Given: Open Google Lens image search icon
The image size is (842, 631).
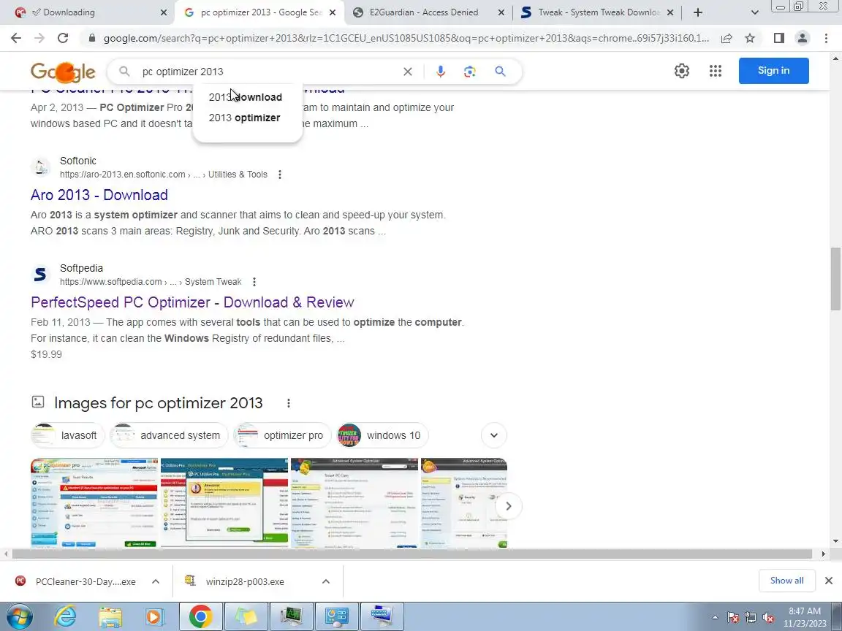Looking at the screenshot, I should [470, 72].
